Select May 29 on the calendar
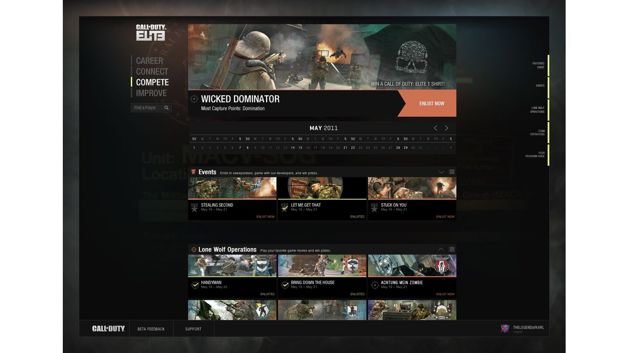 coord(406,148)
